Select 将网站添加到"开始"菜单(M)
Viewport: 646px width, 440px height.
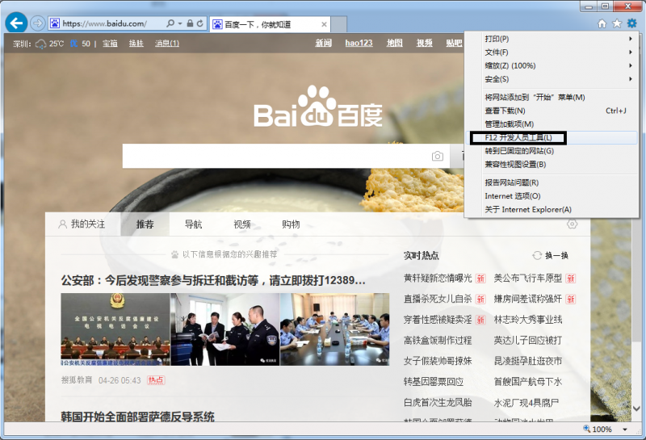pos(552,97)
